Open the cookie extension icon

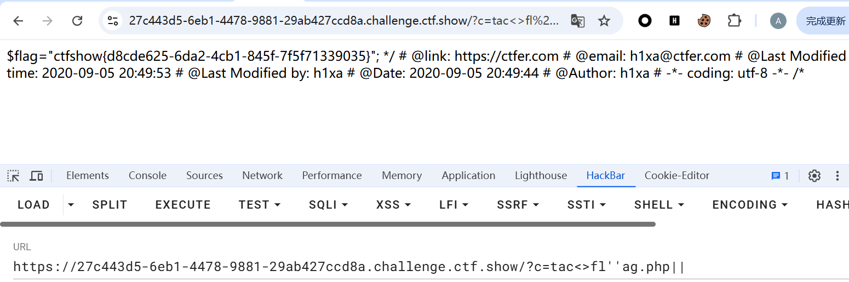tap(704, 21)
